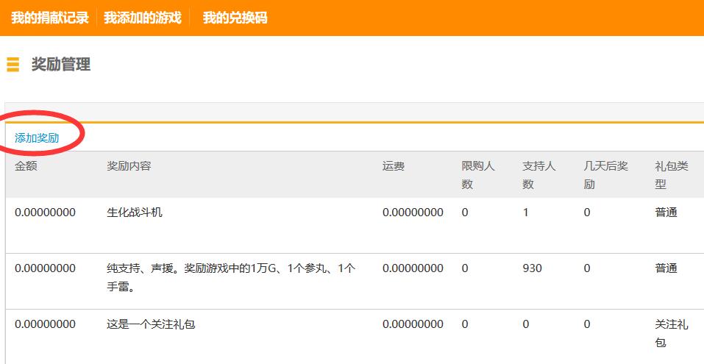Click the 运费 column header

tap(394, 166)
